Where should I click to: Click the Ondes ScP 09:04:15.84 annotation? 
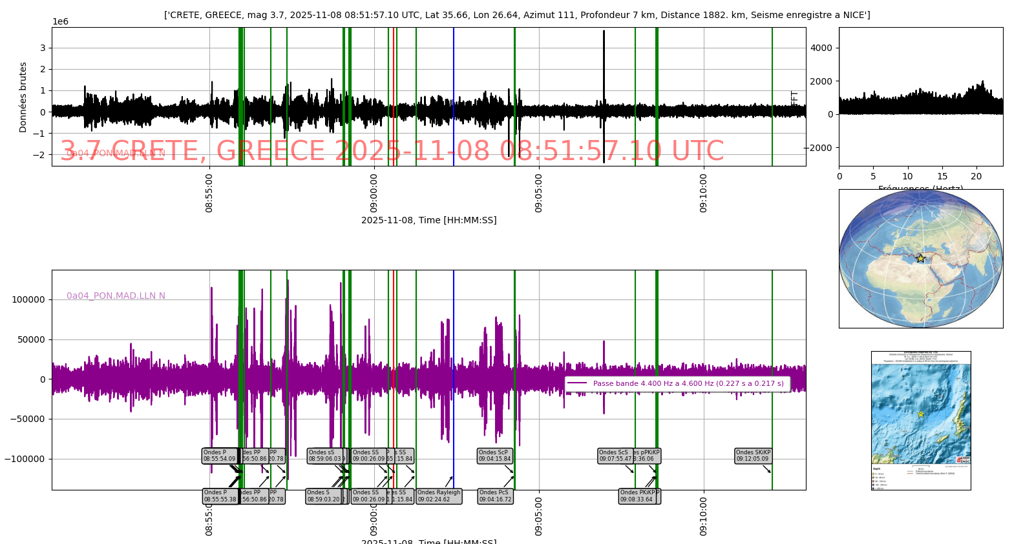pos(494,456)
